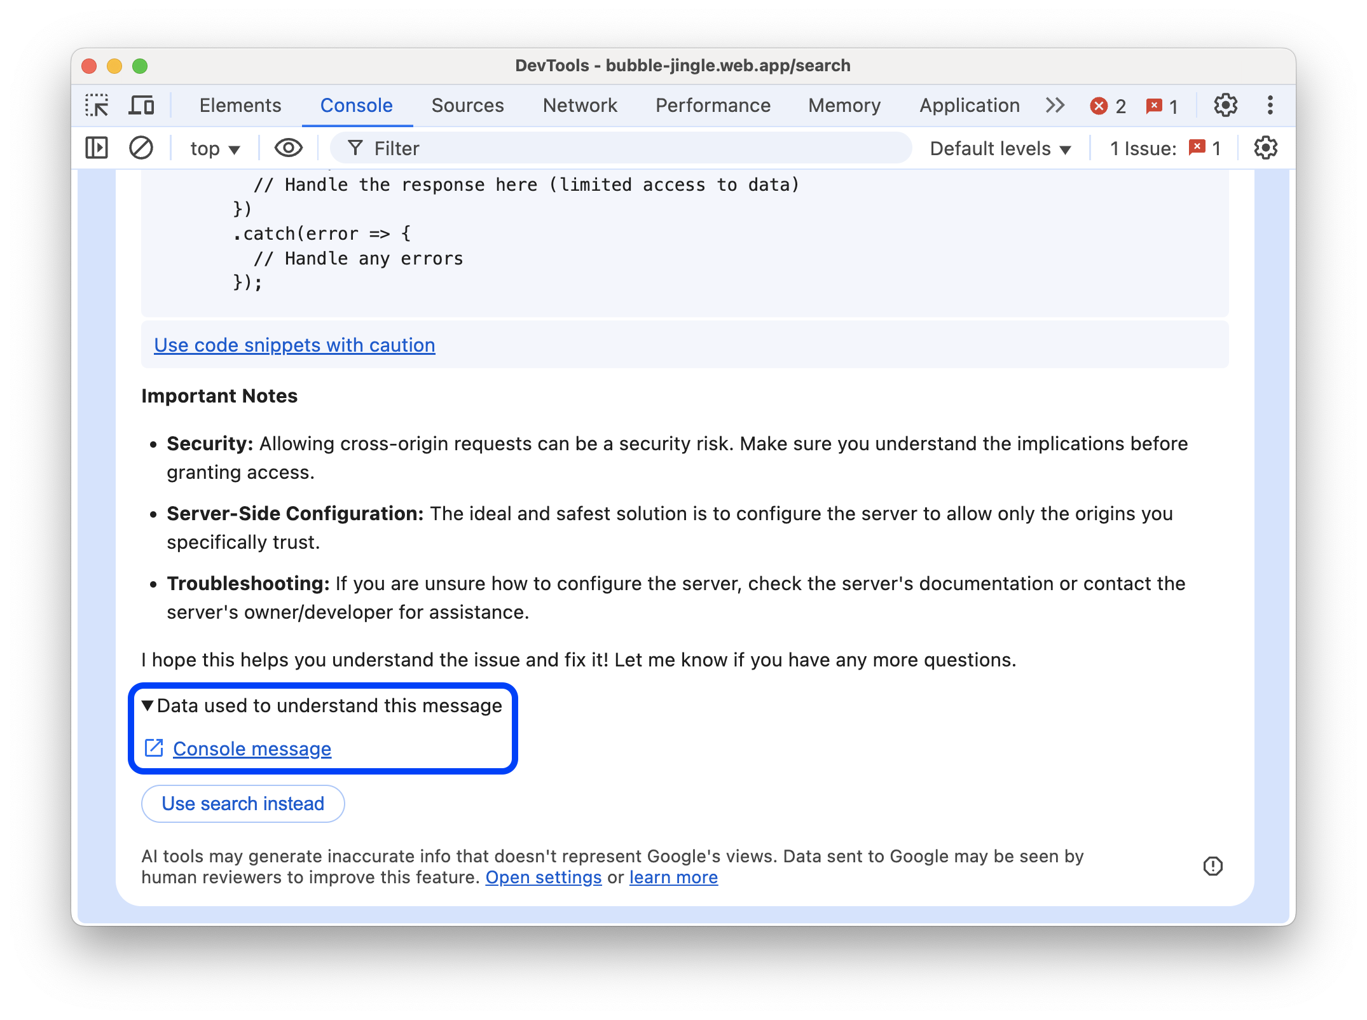Switch to the Console tab
Screen dimensions: 1367x1020
point(355,105)
